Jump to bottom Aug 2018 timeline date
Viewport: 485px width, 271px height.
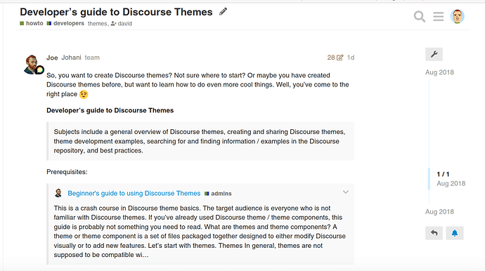tap(439, 211)
